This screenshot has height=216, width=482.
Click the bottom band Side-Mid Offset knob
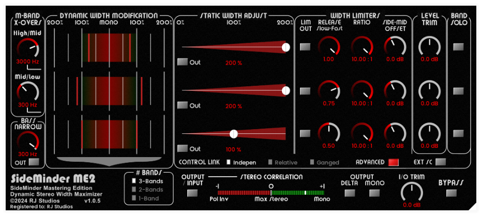[395, 132]
